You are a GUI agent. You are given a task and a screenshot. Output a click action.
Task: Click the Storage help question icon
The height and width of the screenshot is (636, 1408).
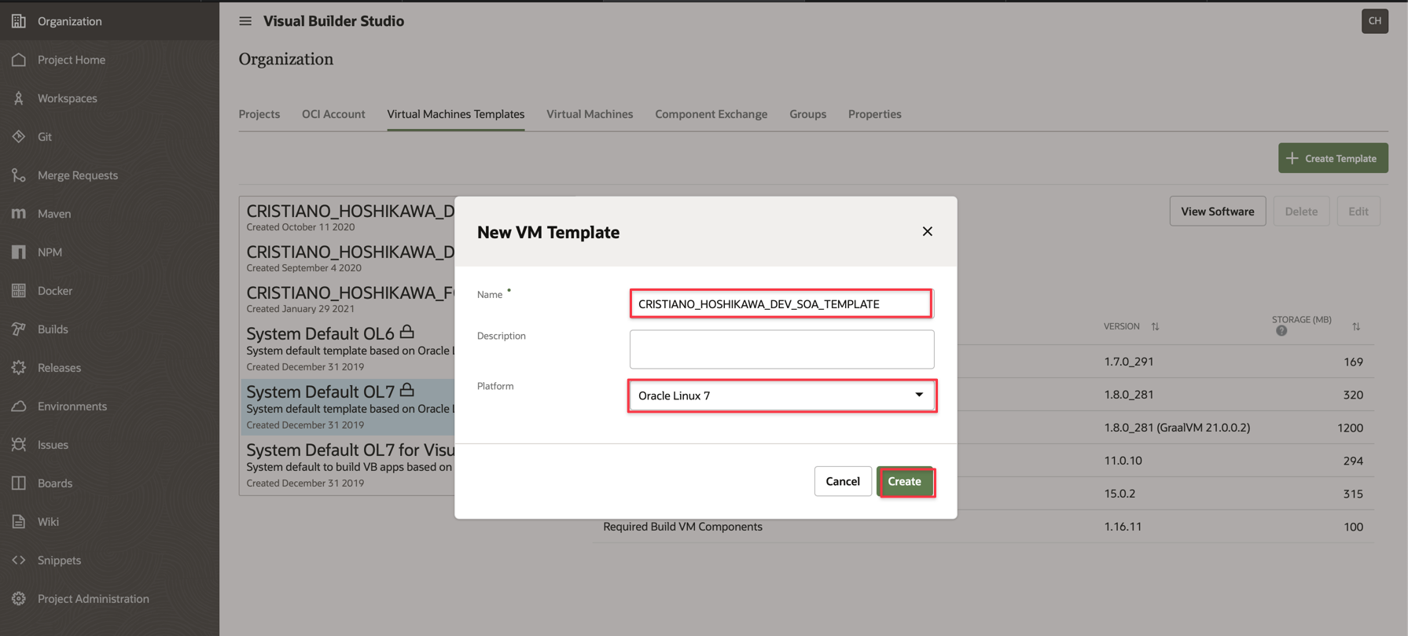(1281, 331)
